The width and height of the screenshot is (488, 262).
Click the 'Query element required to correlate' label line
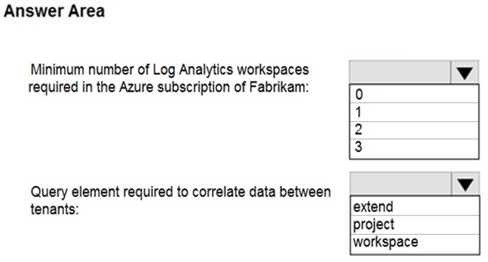coord(180,192)
